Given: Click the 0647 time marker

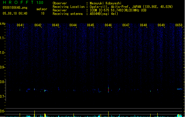Looking at the screenshot, I should tap(126, 25).
